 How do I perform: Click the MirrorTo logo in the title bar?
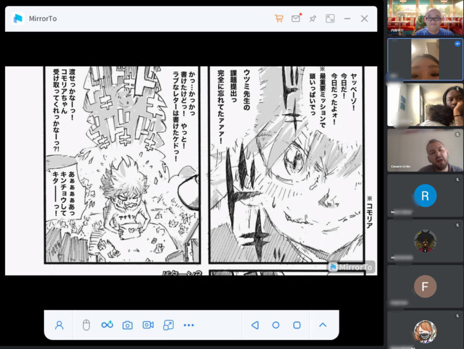[18, 19]
